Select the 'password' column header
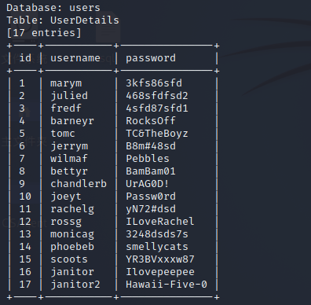311x305 pixels. 151,58
